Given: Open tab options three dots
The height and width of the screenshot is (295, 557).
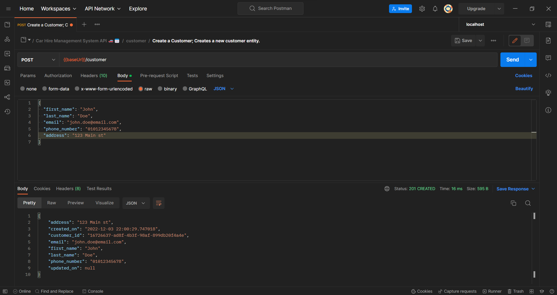Looking at the screenshot, I should [97, 25].
